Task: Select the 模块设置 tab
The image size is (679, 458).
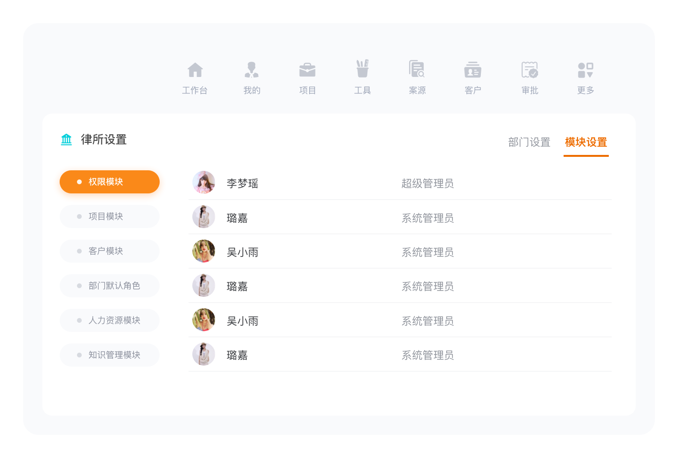Action: pos(586,142)
